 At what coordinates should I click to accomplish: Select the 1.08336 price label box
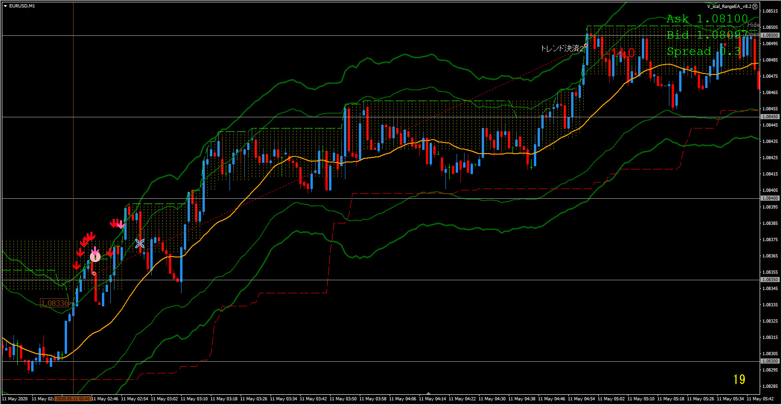(x=55, y=303)
